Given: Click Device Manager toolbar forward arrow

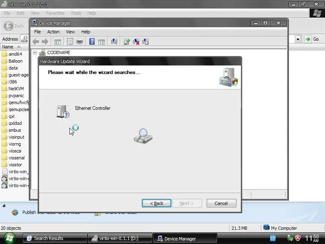Looking at the screenshot, I should coord(45,42).
